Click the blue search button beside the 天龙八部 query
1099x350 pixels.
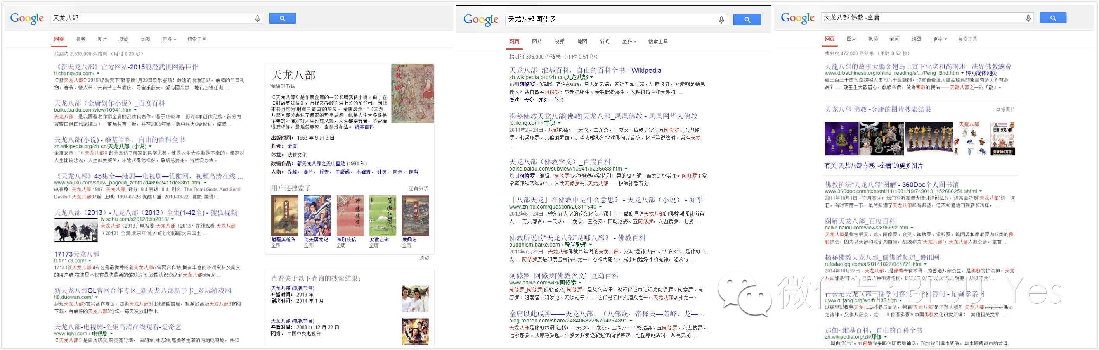283,18
